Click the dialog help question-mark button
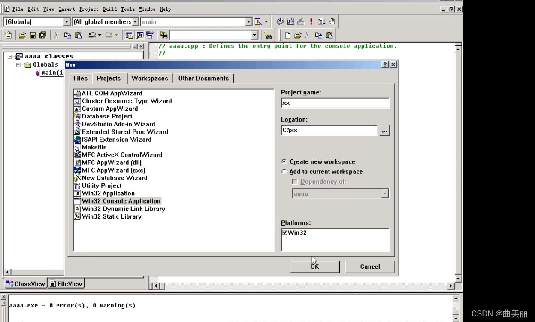 (x=385, y=64)
